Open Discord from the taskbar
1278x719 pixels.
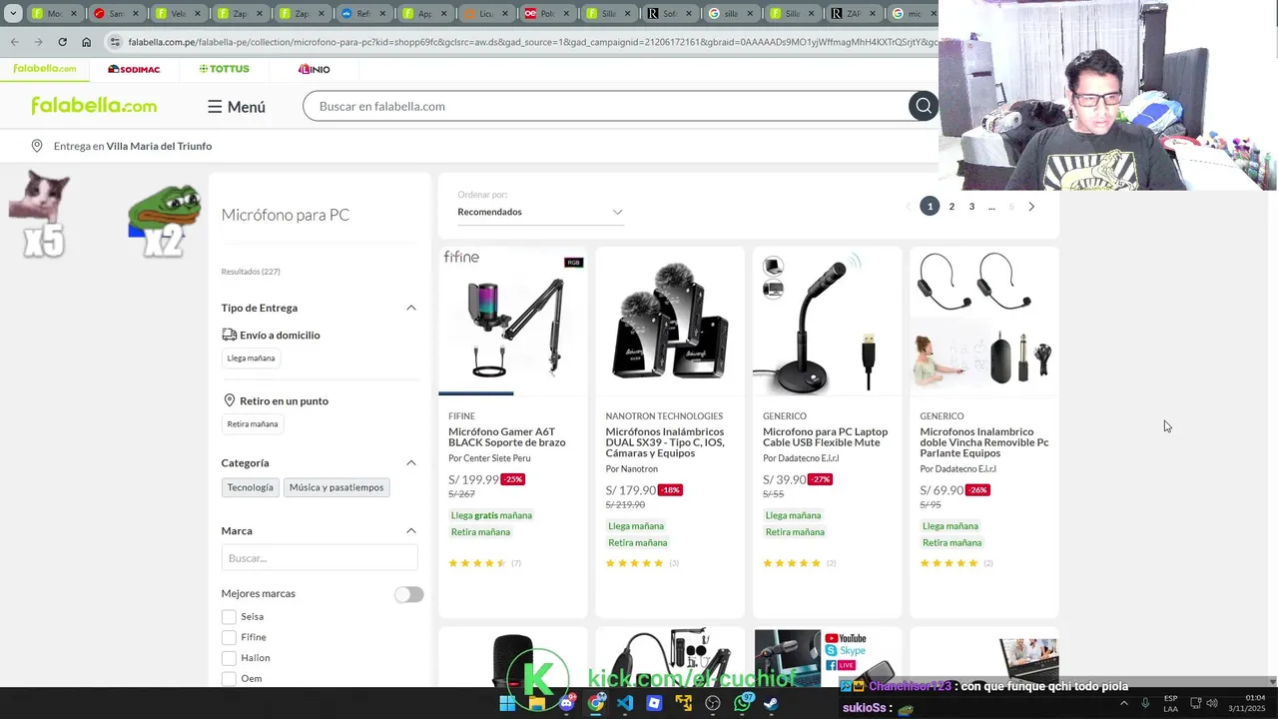(566, 703)
